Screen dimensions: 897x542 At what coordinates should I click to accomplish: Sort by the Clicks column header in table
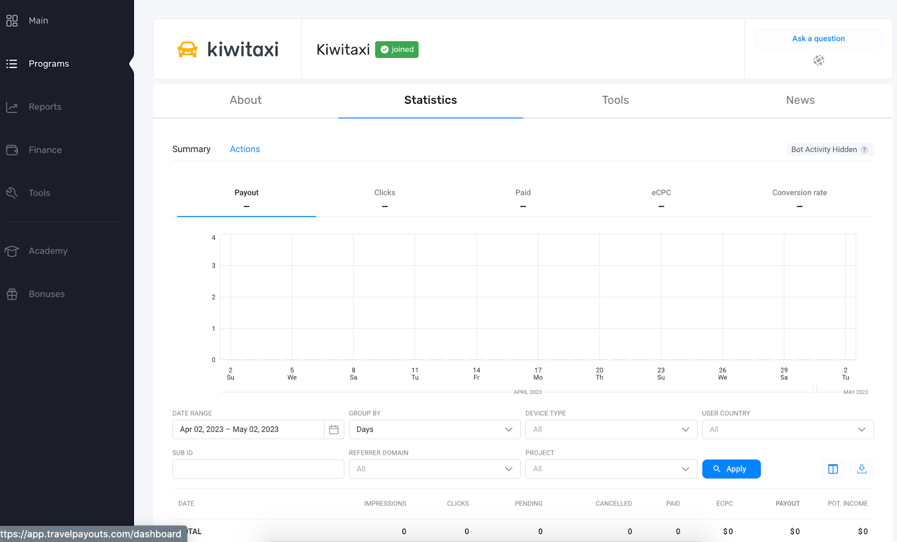click(x=457, y=504)
